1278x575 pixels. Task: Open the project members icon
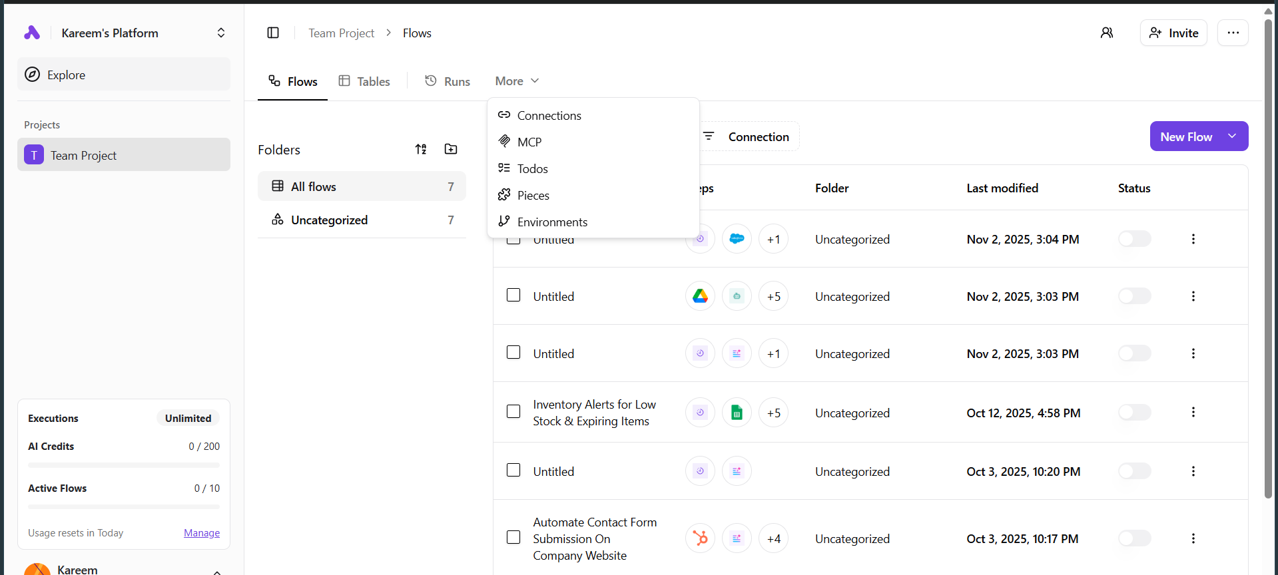(1106, 33)
